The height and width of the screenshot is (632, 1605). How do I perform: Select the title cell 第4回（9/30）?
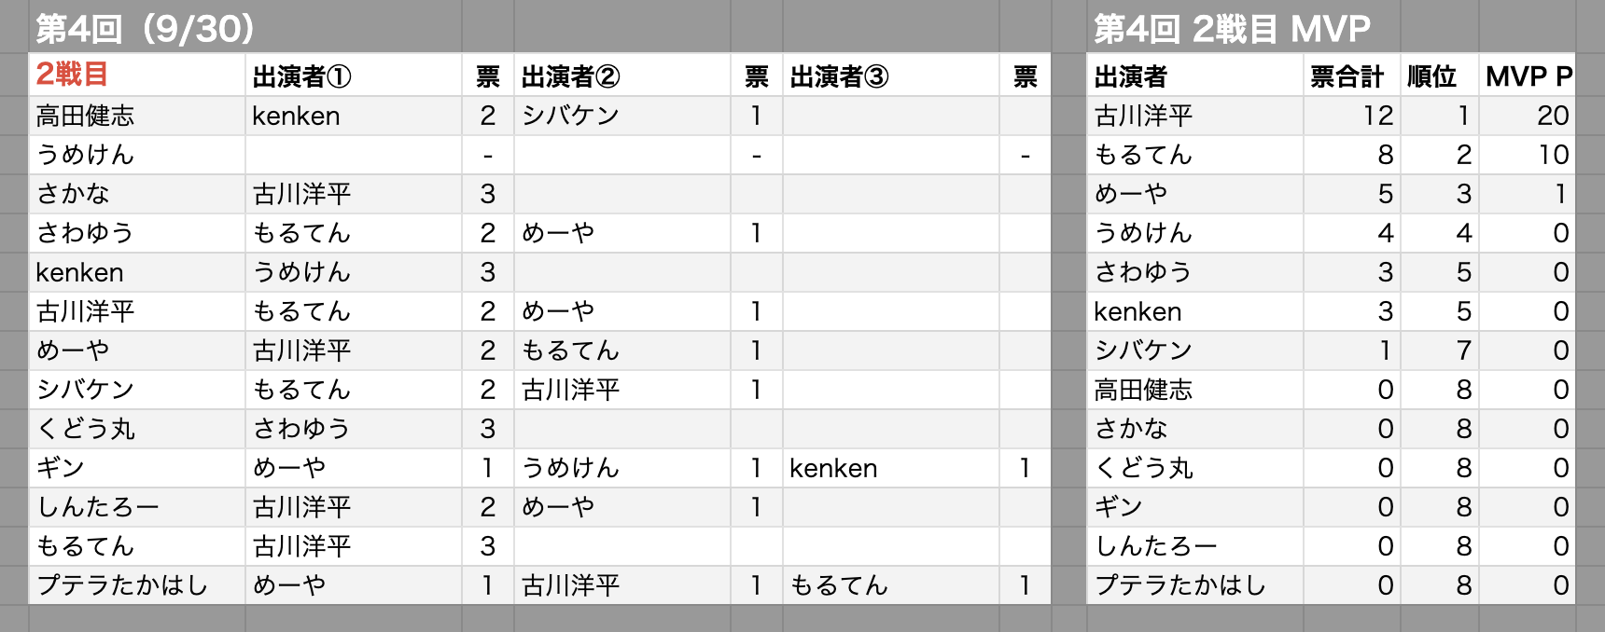[x=146, y=29]
